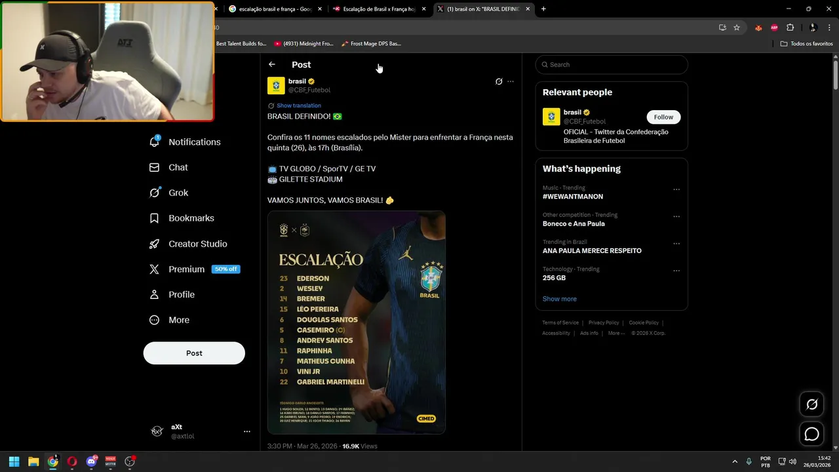Follow brasil in Relevant people
Screen dimensions: 839x472
(x=663, y=117)
